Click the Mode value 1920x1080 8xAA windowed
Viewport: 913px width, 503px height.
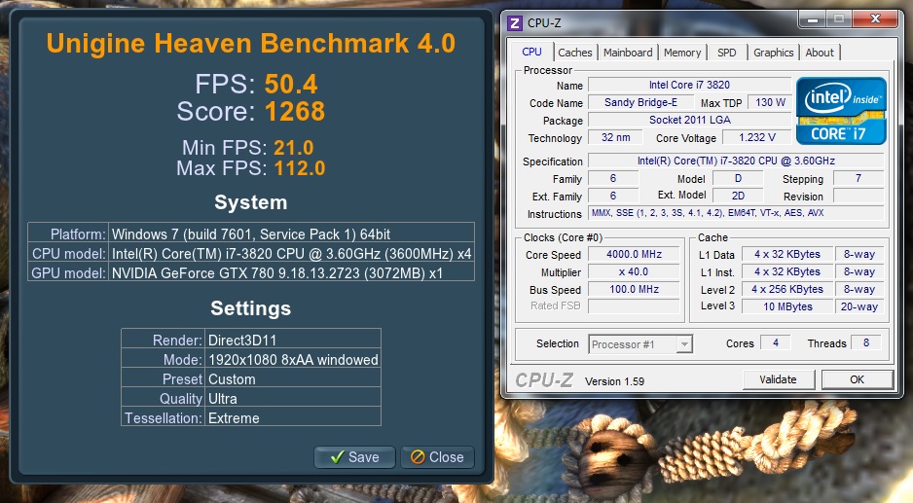pos(293,360)
